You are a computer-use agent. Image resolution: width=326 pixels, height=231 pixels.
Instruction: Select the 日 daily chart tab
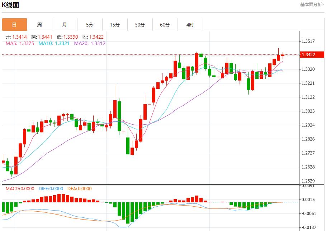[x=14, y=25]
